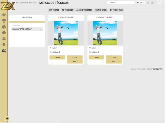Click golfer thumbnail of Clock Putting 3 FT - 2

tap(105, 33)
